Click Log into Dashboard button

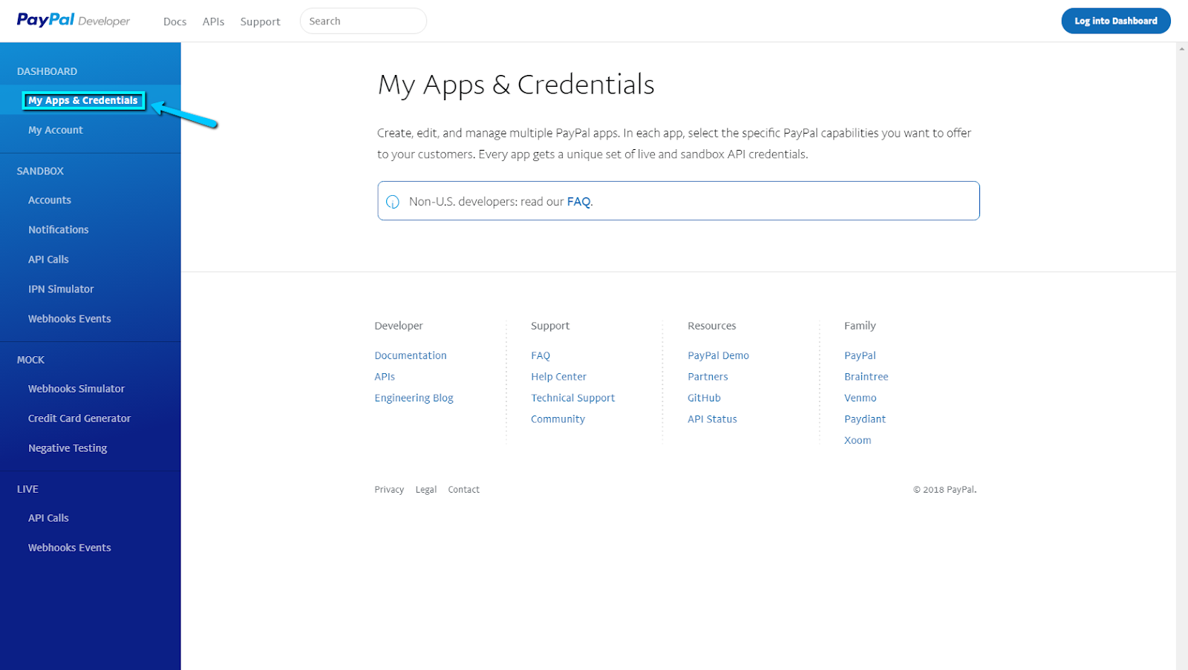(x=1115, y=21)
